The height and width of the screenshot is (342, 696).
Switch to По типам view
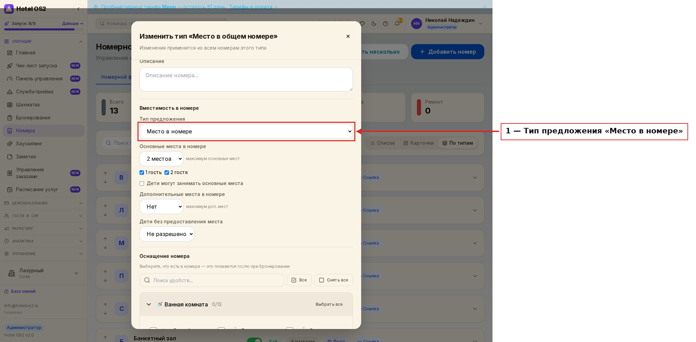click(x=458, y=143)
